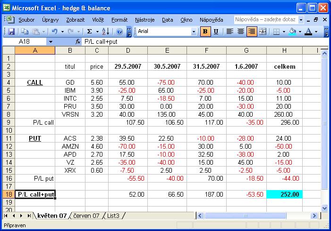This screenshot has height=231, width=331.
Task: Toggle Bold formatting button
Action: 205,32
